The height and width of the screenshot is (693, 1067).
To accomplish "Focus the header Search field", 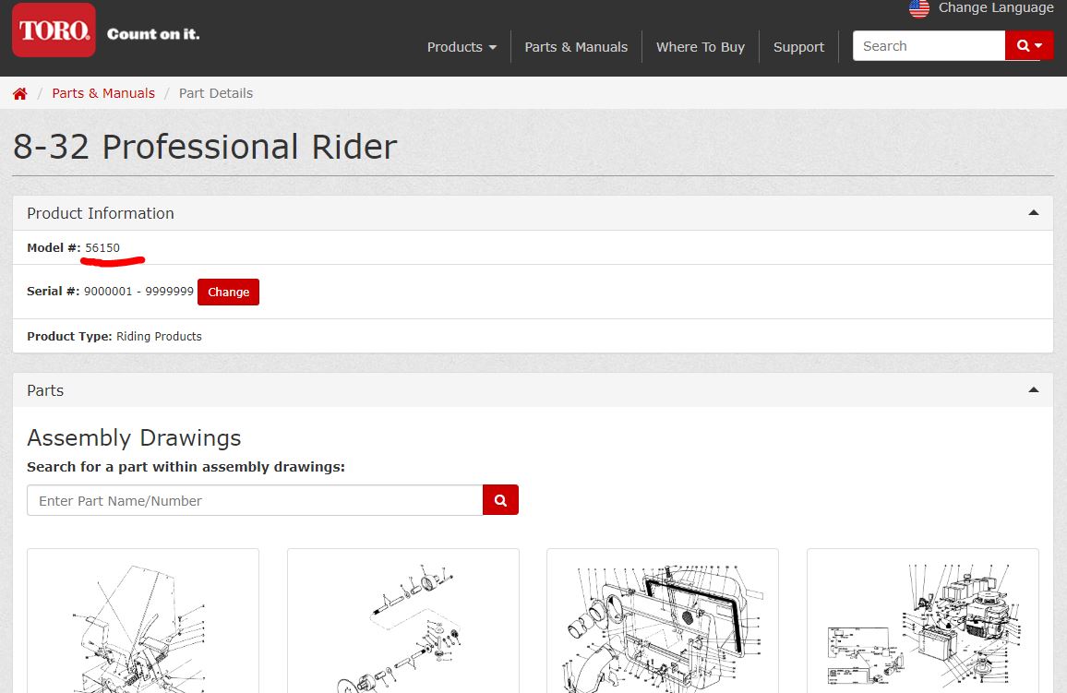I will click(x=929, y=45).
